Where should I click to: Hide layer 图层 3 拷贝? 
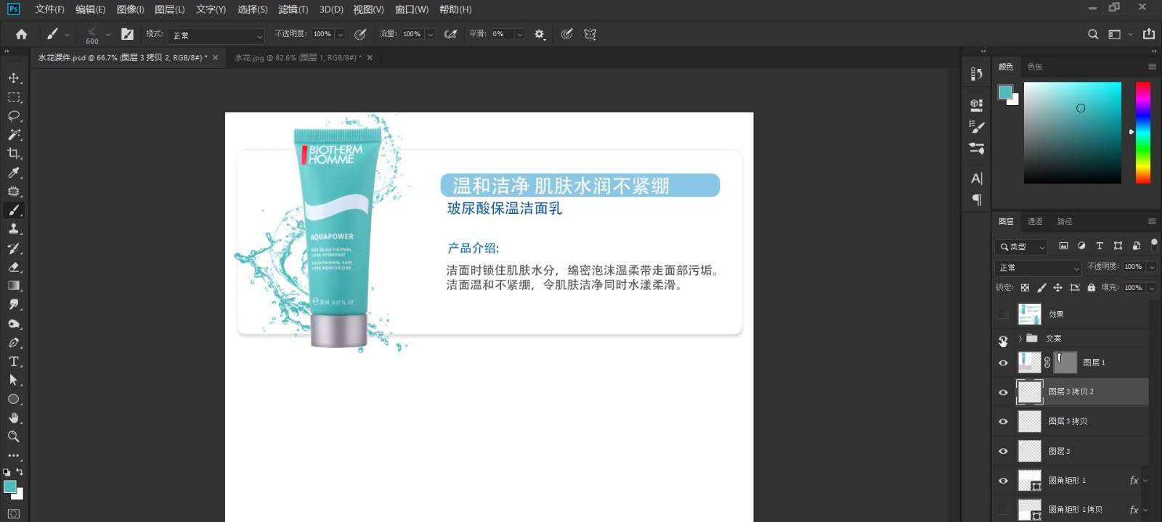(x=1003, y=421)
